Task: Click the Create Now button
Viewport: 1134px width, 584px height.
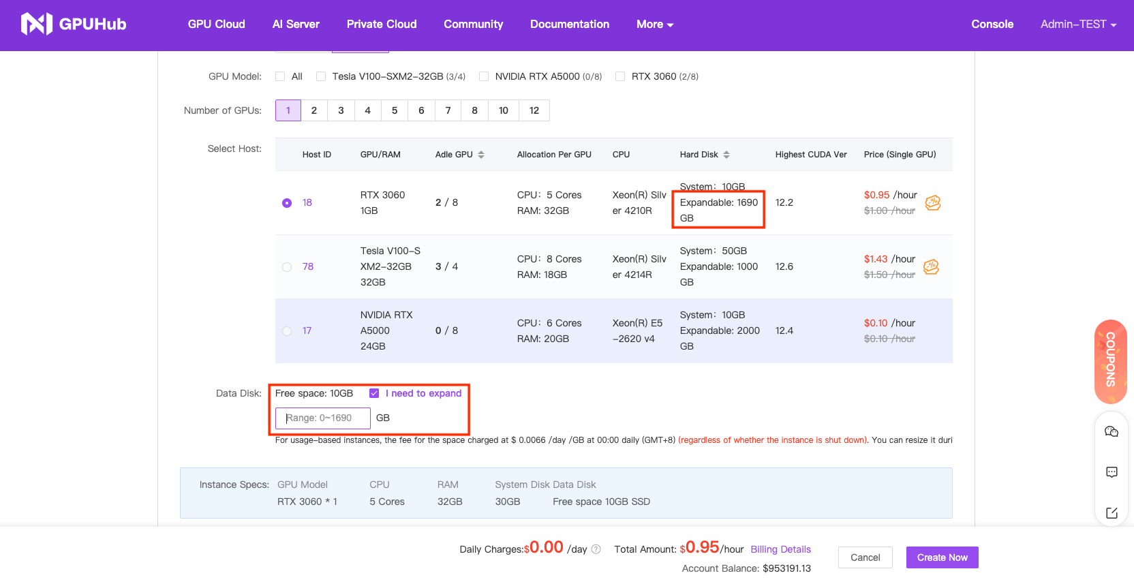Action: (943, 557)
